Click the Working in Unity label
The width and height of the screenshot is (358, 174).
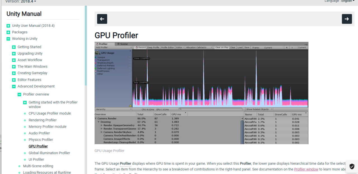25,39
